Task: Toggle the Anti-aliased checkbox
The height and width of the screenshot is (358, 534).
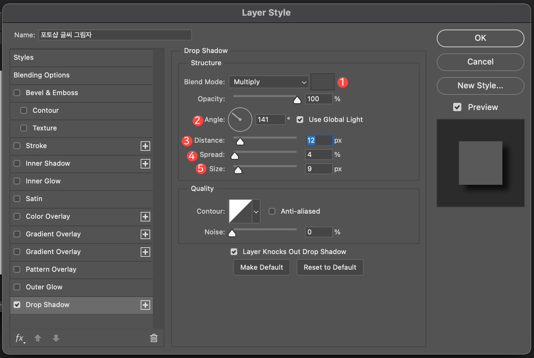Action: [x=272, y=211]
